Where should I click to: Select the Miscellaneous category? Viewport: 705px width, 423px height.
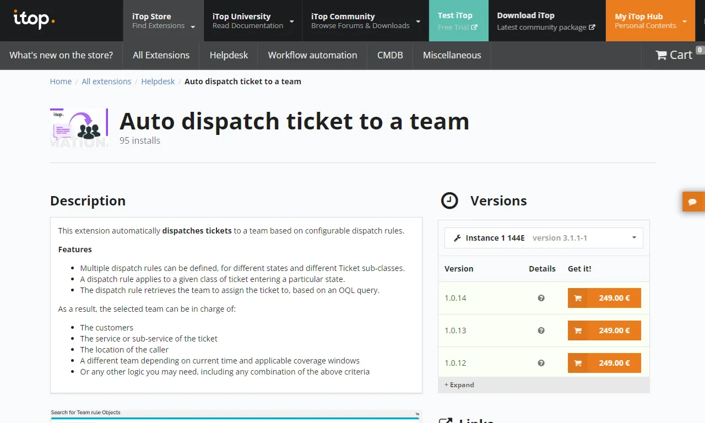click(x=452, y=55)
